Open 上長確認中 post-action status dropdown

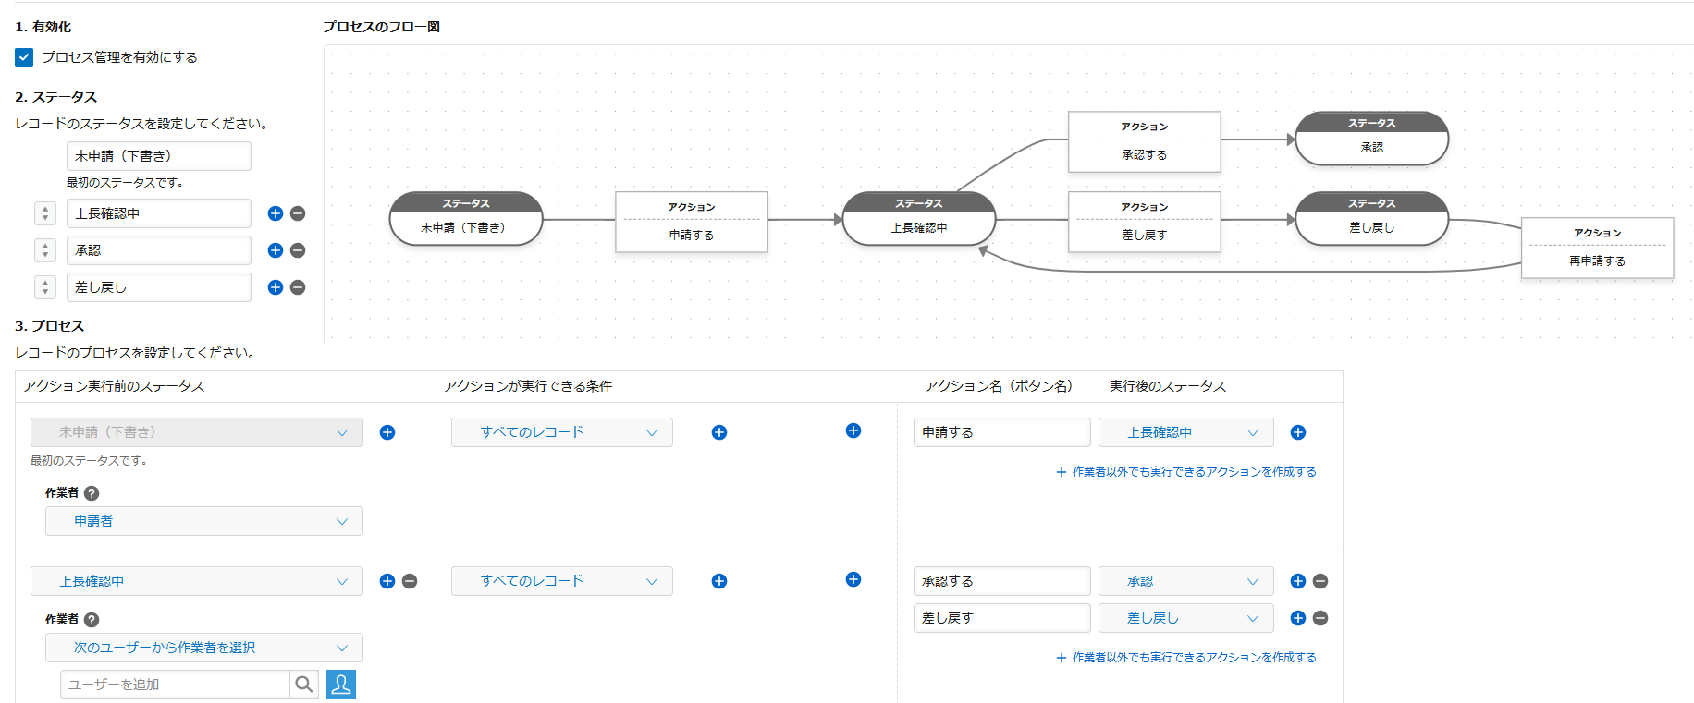click(1186, 432)
